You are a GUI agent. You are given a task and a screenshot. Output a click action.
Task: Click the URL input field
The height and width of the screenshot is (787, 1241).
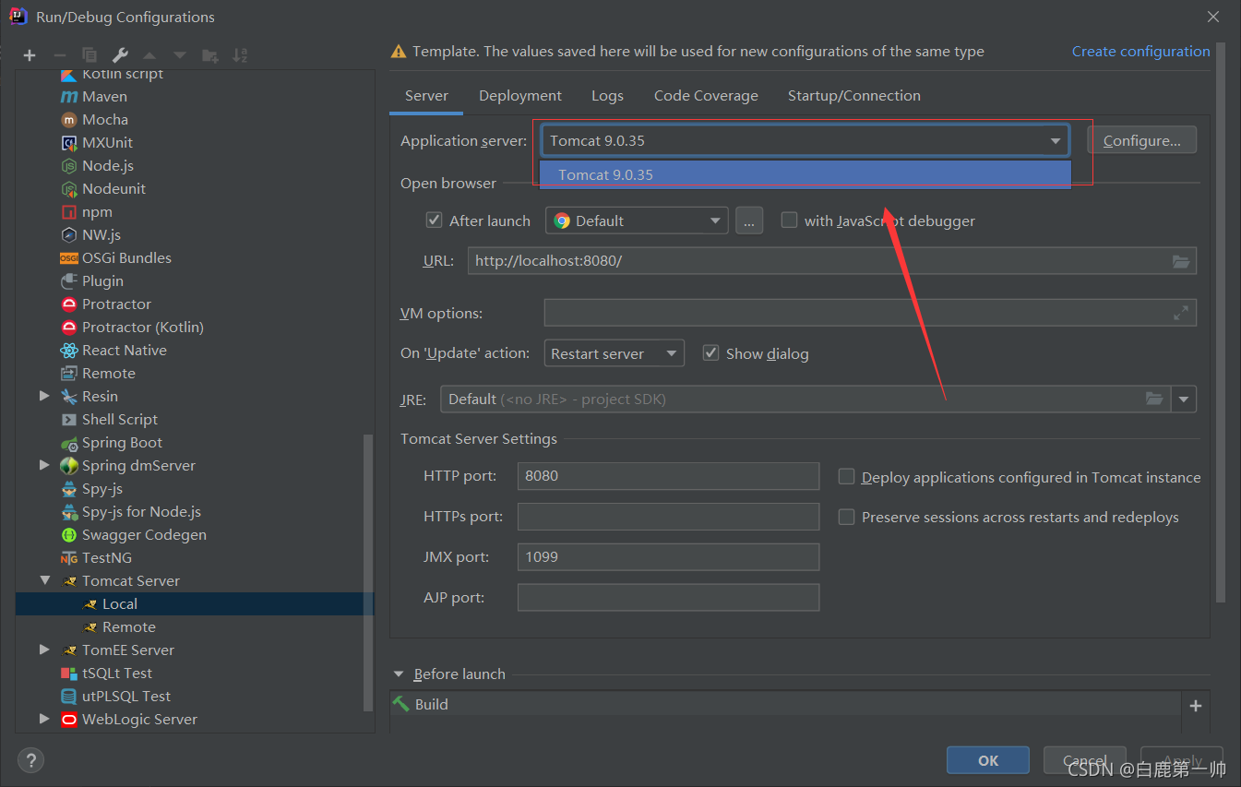click(x=832, y=261)
